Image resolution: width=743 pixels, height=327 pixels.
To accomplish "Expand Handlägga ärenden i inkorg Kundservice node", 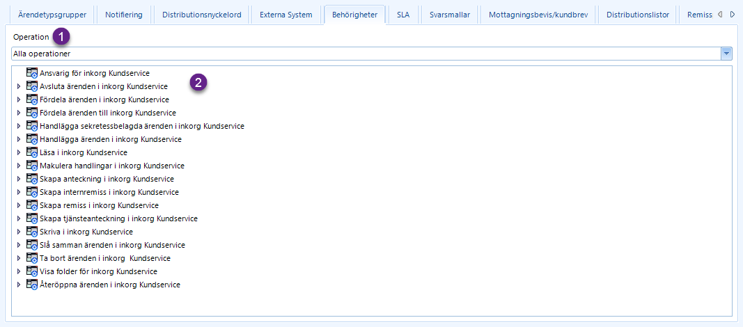I will (x=19, y=140).
